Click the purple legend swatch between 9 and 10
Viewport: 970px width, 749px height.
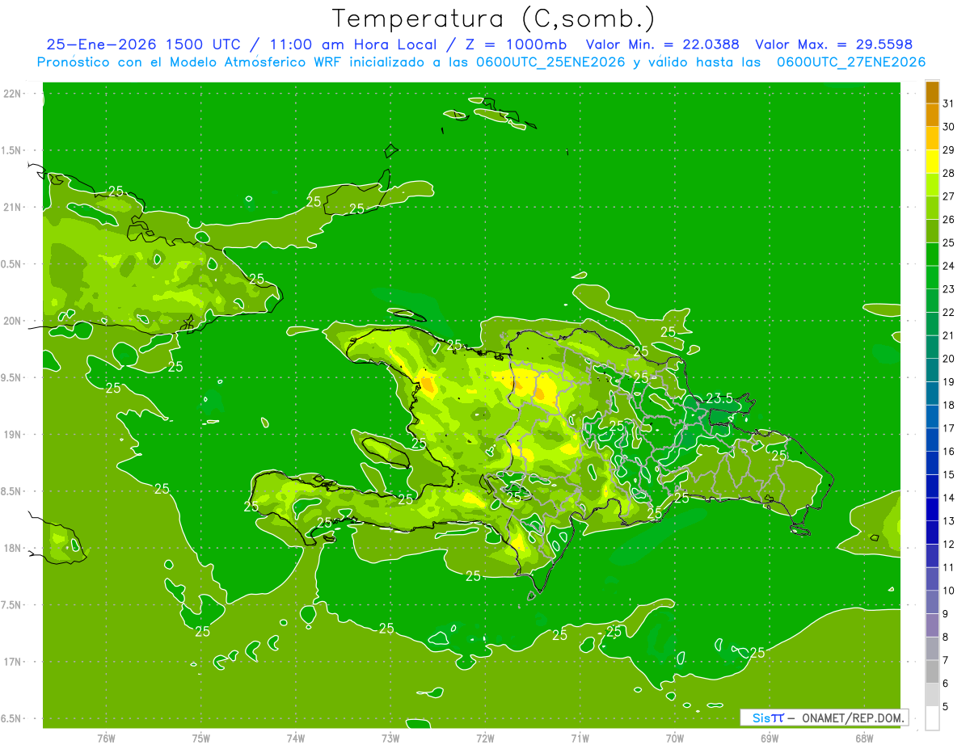click(932, 602)
